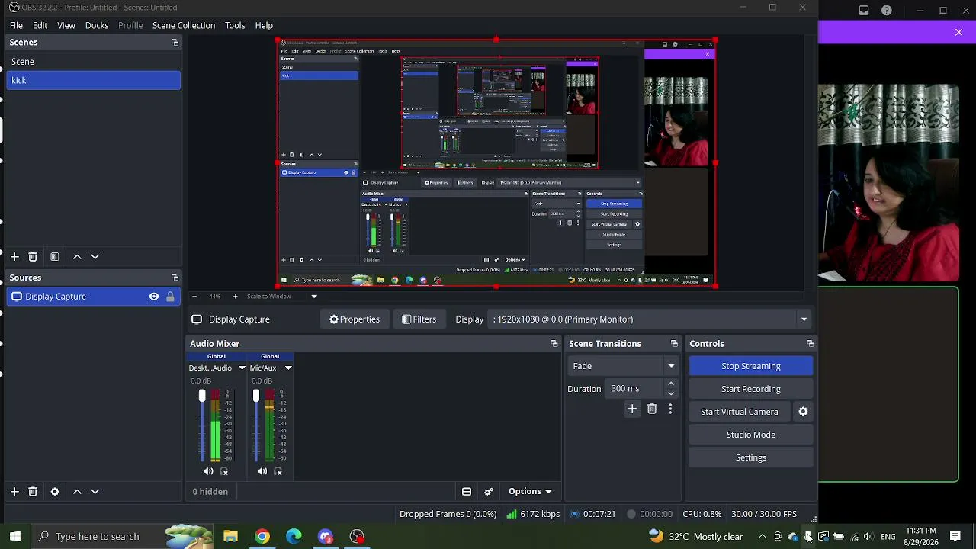This screenshot has height=549, width=976.
Task: Remove the selected scene with the trash icon
Action: (33, 257)
